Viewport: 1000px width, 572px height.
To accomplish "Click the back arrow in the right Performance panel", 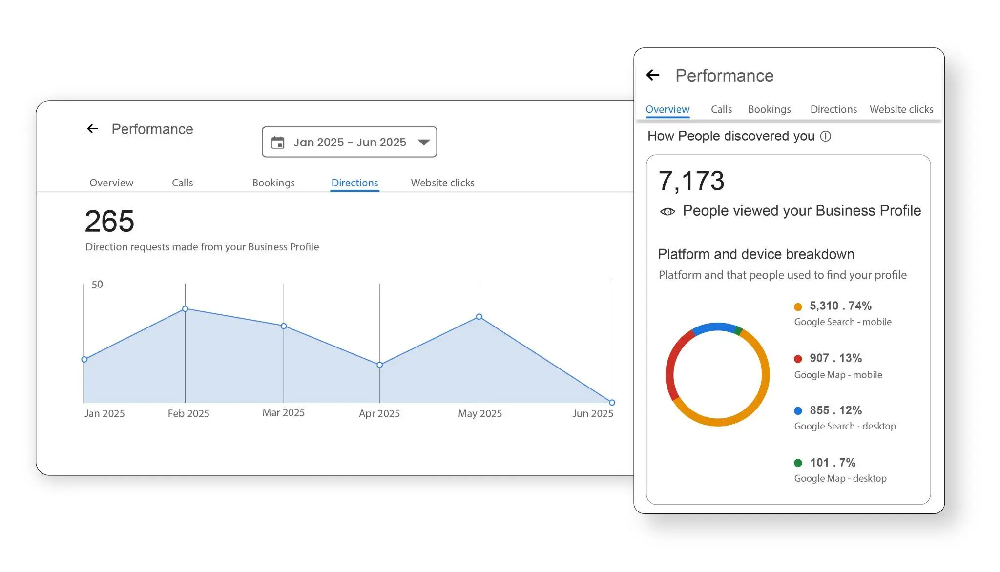I will pos(653,75).
